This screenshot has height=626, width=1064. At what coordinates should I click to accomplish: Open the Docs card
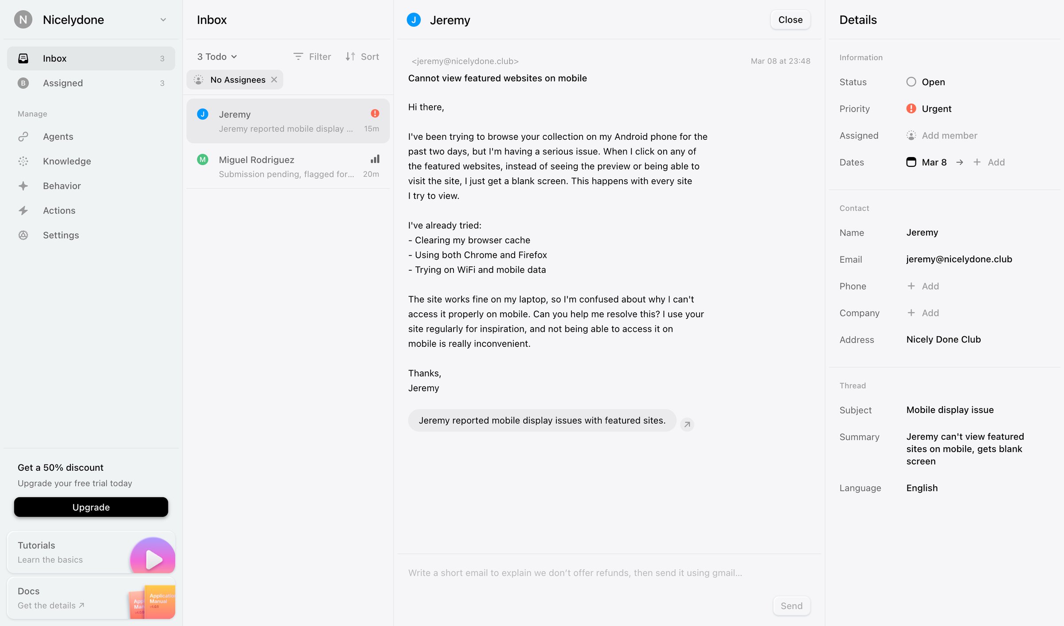point(91,598)
